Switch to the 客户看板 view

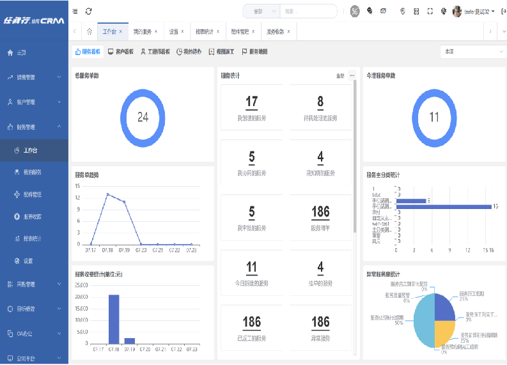121,52
